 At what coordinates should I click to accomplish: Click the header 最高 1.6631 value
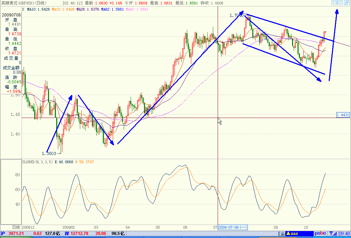[x=161, y=3]
